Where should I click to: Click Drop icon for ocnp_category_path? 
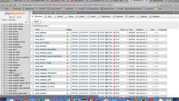click(114, 80)
